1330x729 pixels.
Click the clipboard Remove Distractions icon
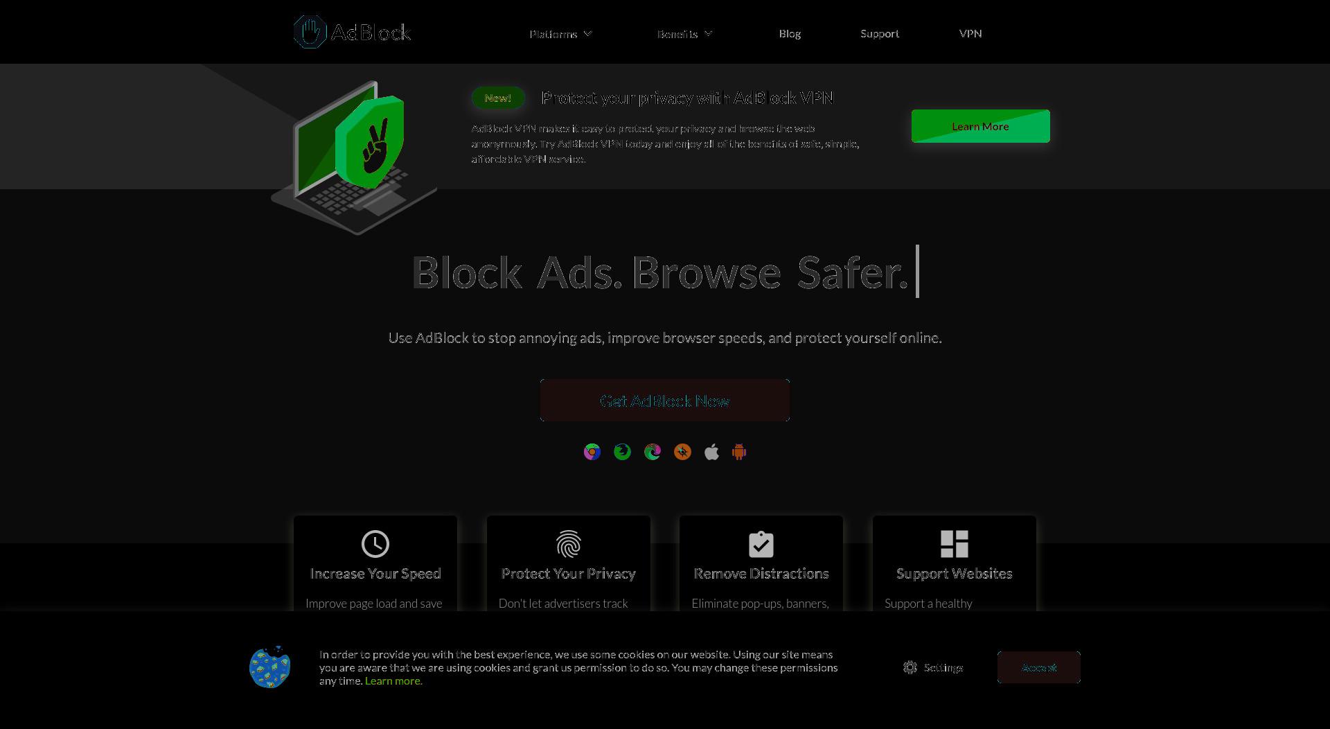(761, 544)
